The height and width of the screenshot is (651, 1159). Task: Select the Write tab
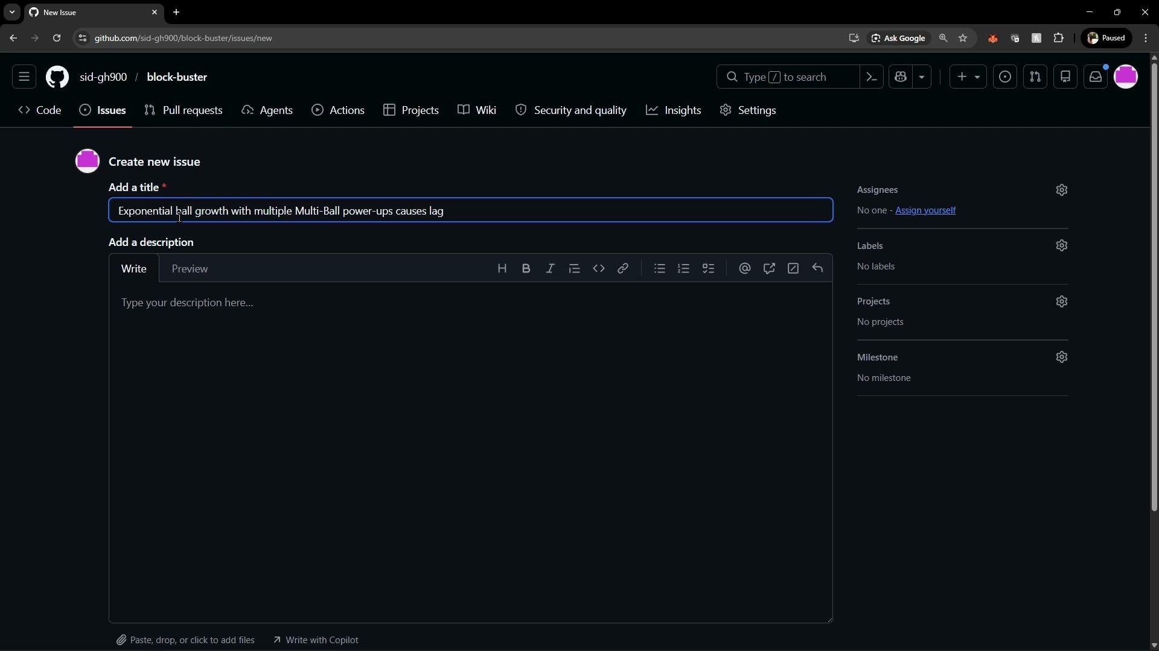(x=134, y=269)
